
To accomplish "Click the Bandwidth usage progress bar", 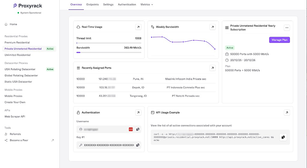I will pyautogui.click(x=109, y=52).
